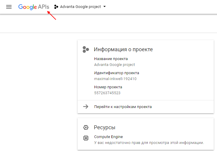Image resolution: width=217 pixels, height=151 pixels.
Task: Select the project number 557263745523
Action: pyautogui.click(x=107, y=93)
